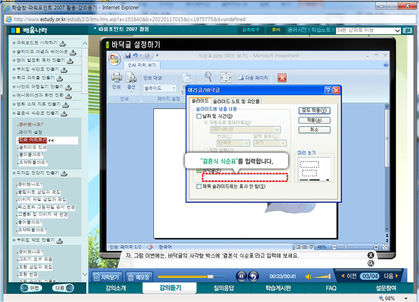This screenshot has height=302, width=419.
Task: Click Next Page (다음 페이지) in ribbon
Action: click(x=253, y=78)
